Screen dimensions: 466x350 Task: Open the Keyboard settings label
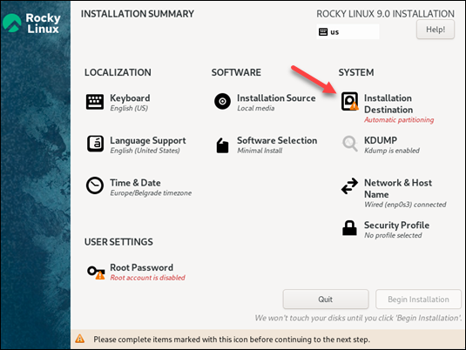pos(130,98)
